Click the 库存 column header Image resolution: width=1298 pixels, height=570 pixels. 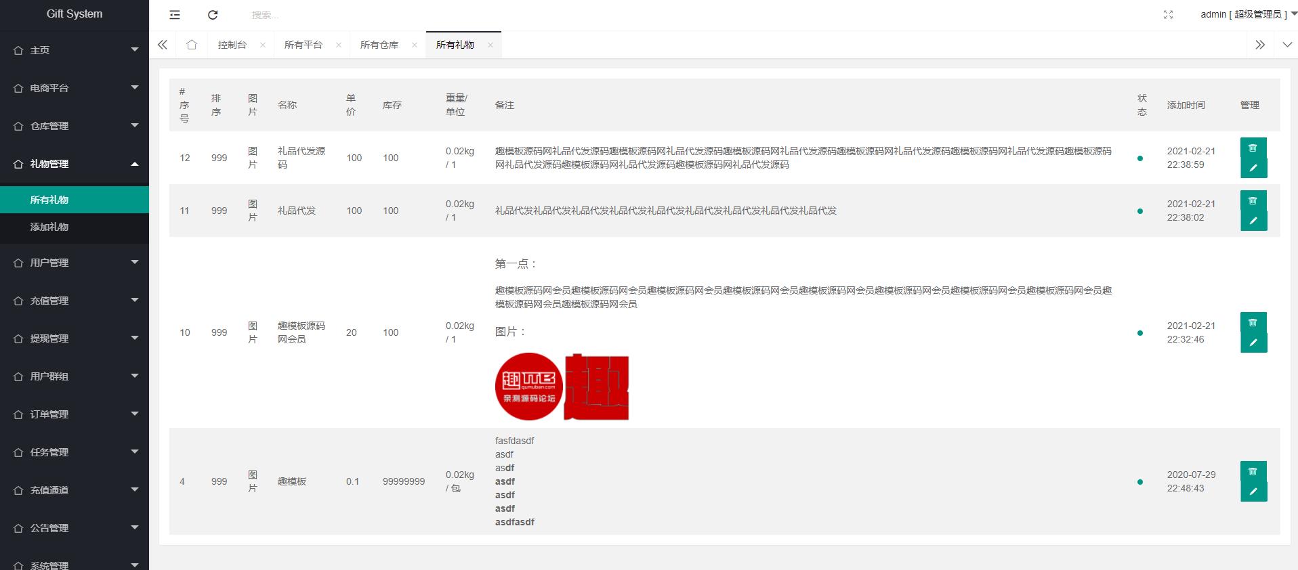tap(392, 105)
